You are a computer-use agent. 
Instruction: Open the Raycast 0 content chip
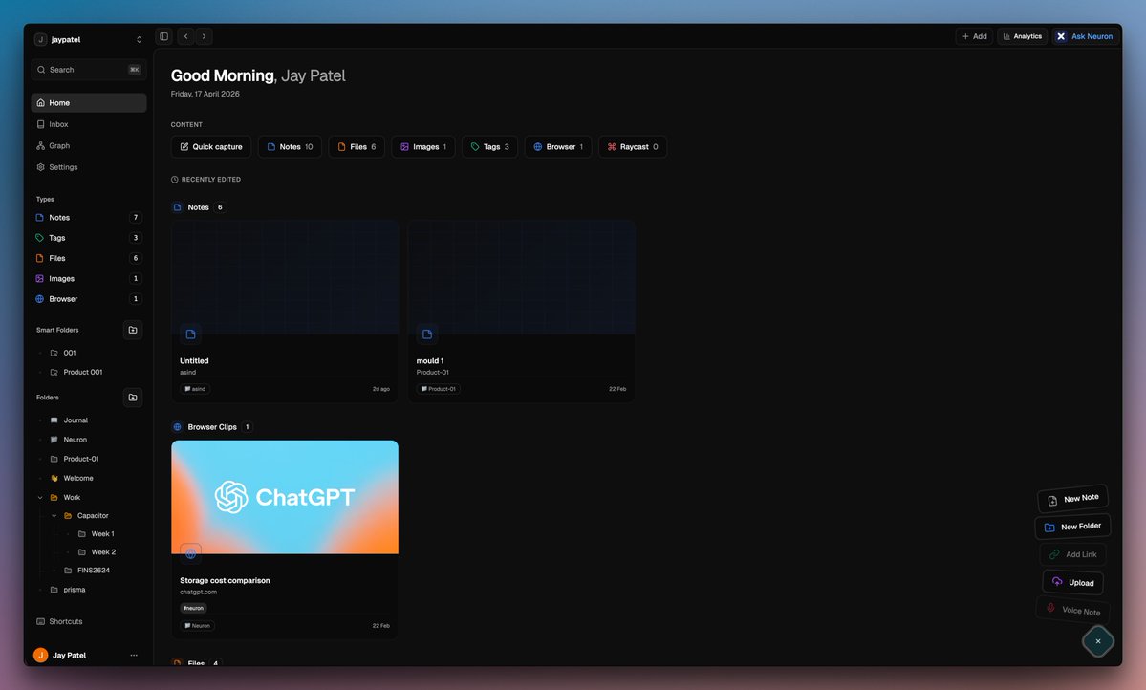633,147
